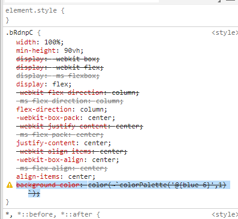Select the .bRdnpC selector text
Image resolution: width=238 pixels, height=219 pixels.
point(19,32)
